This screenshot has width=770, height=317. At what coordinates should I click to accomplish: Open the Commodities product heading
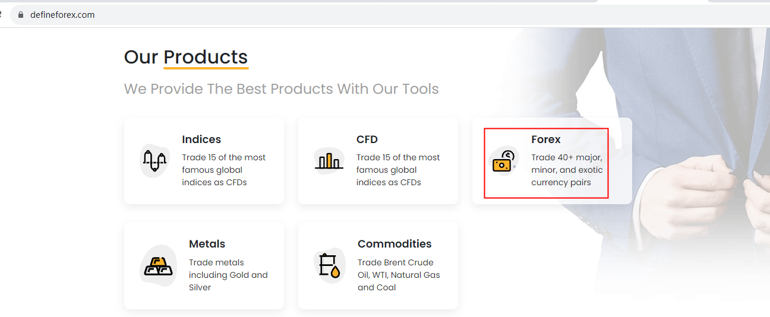click(395, 244)
